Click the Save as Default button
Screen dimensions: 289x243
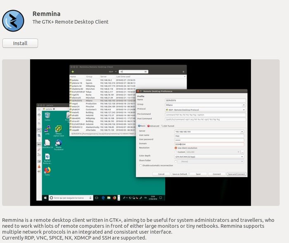(x=180, y=174)
